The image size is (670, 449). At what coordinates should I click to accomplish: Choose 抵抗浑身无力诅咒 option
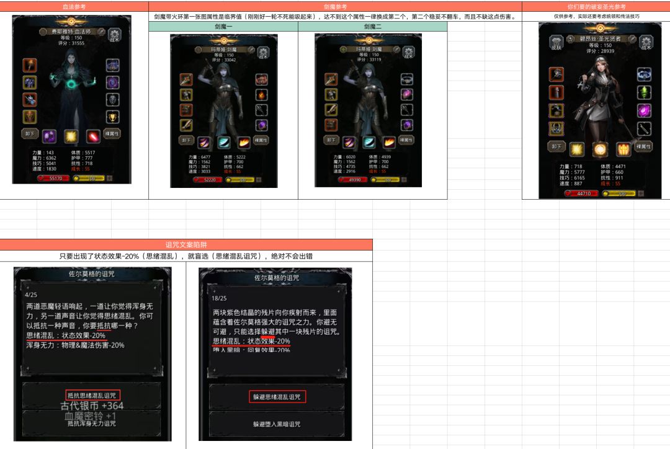[x=91, y=424]
